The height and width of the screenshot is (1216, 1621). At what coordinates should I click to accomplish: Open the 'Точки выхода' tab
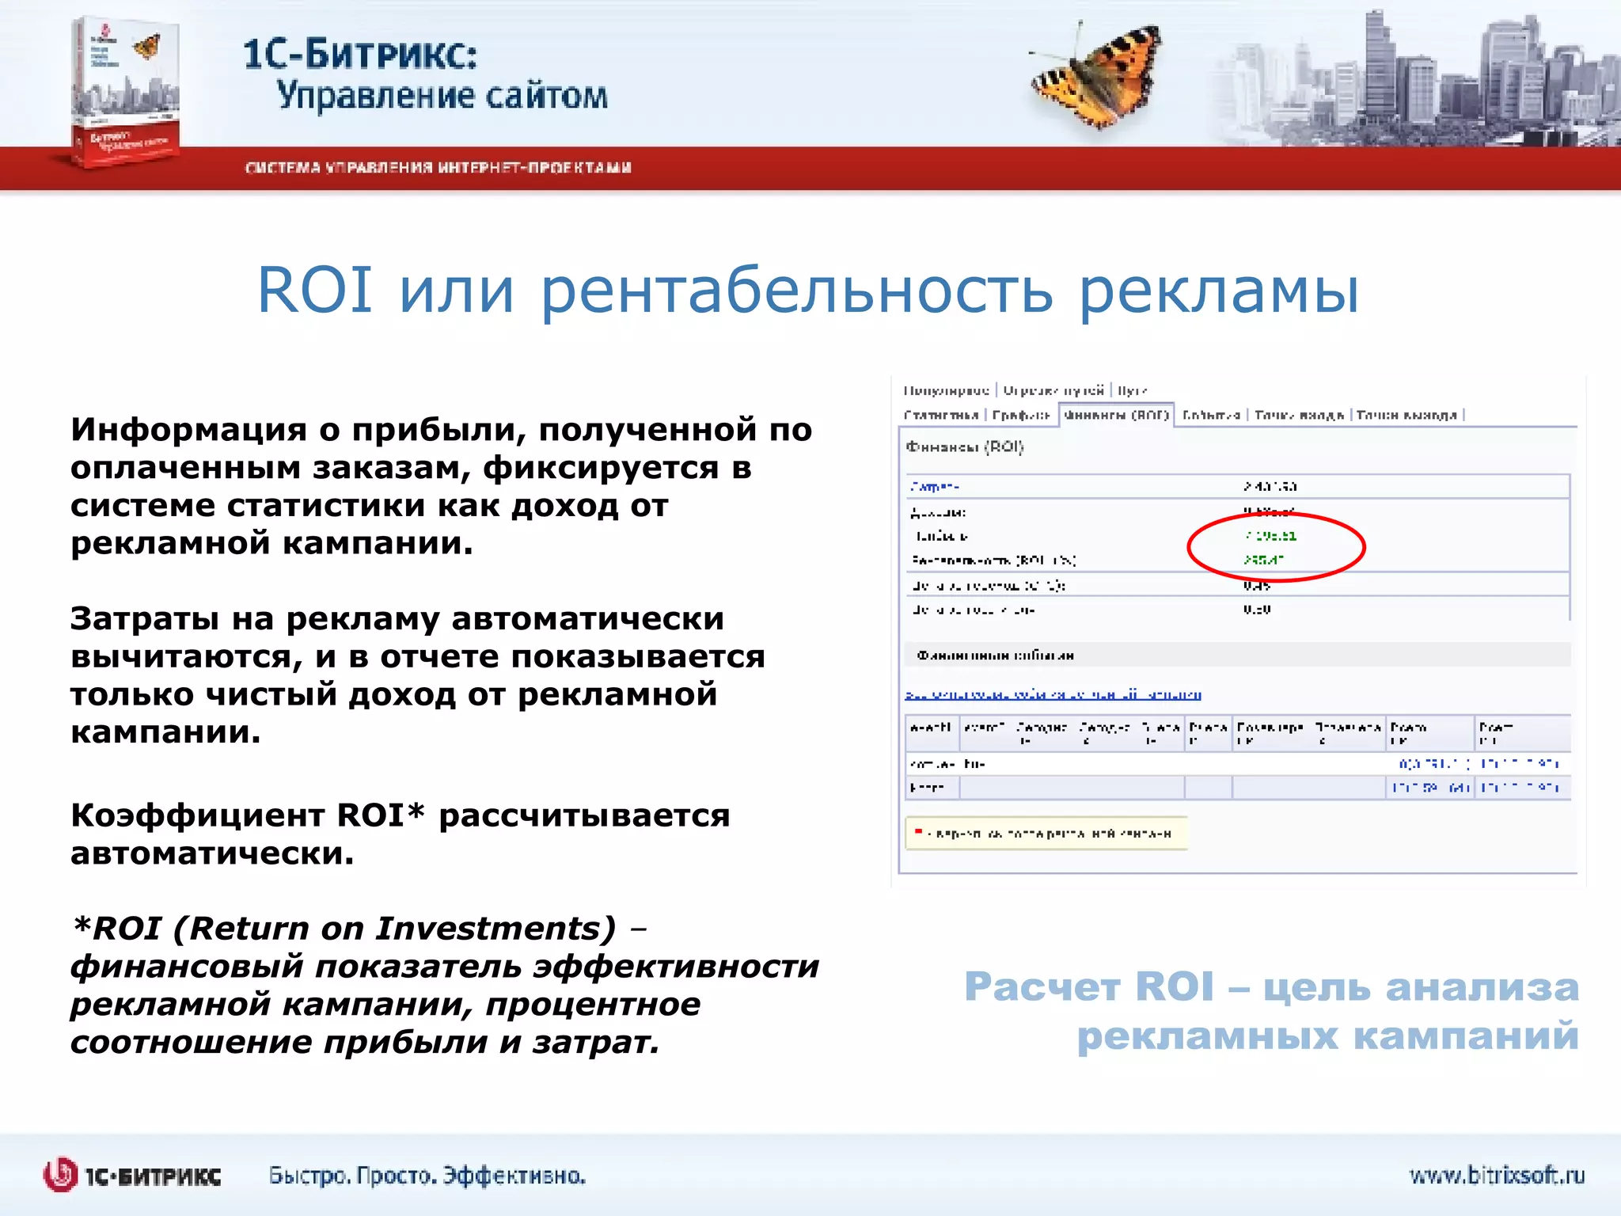[1407, 415]
